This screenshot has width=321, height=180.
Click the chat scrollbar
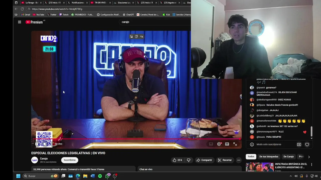pyautogui.click(x=311, y=131)
